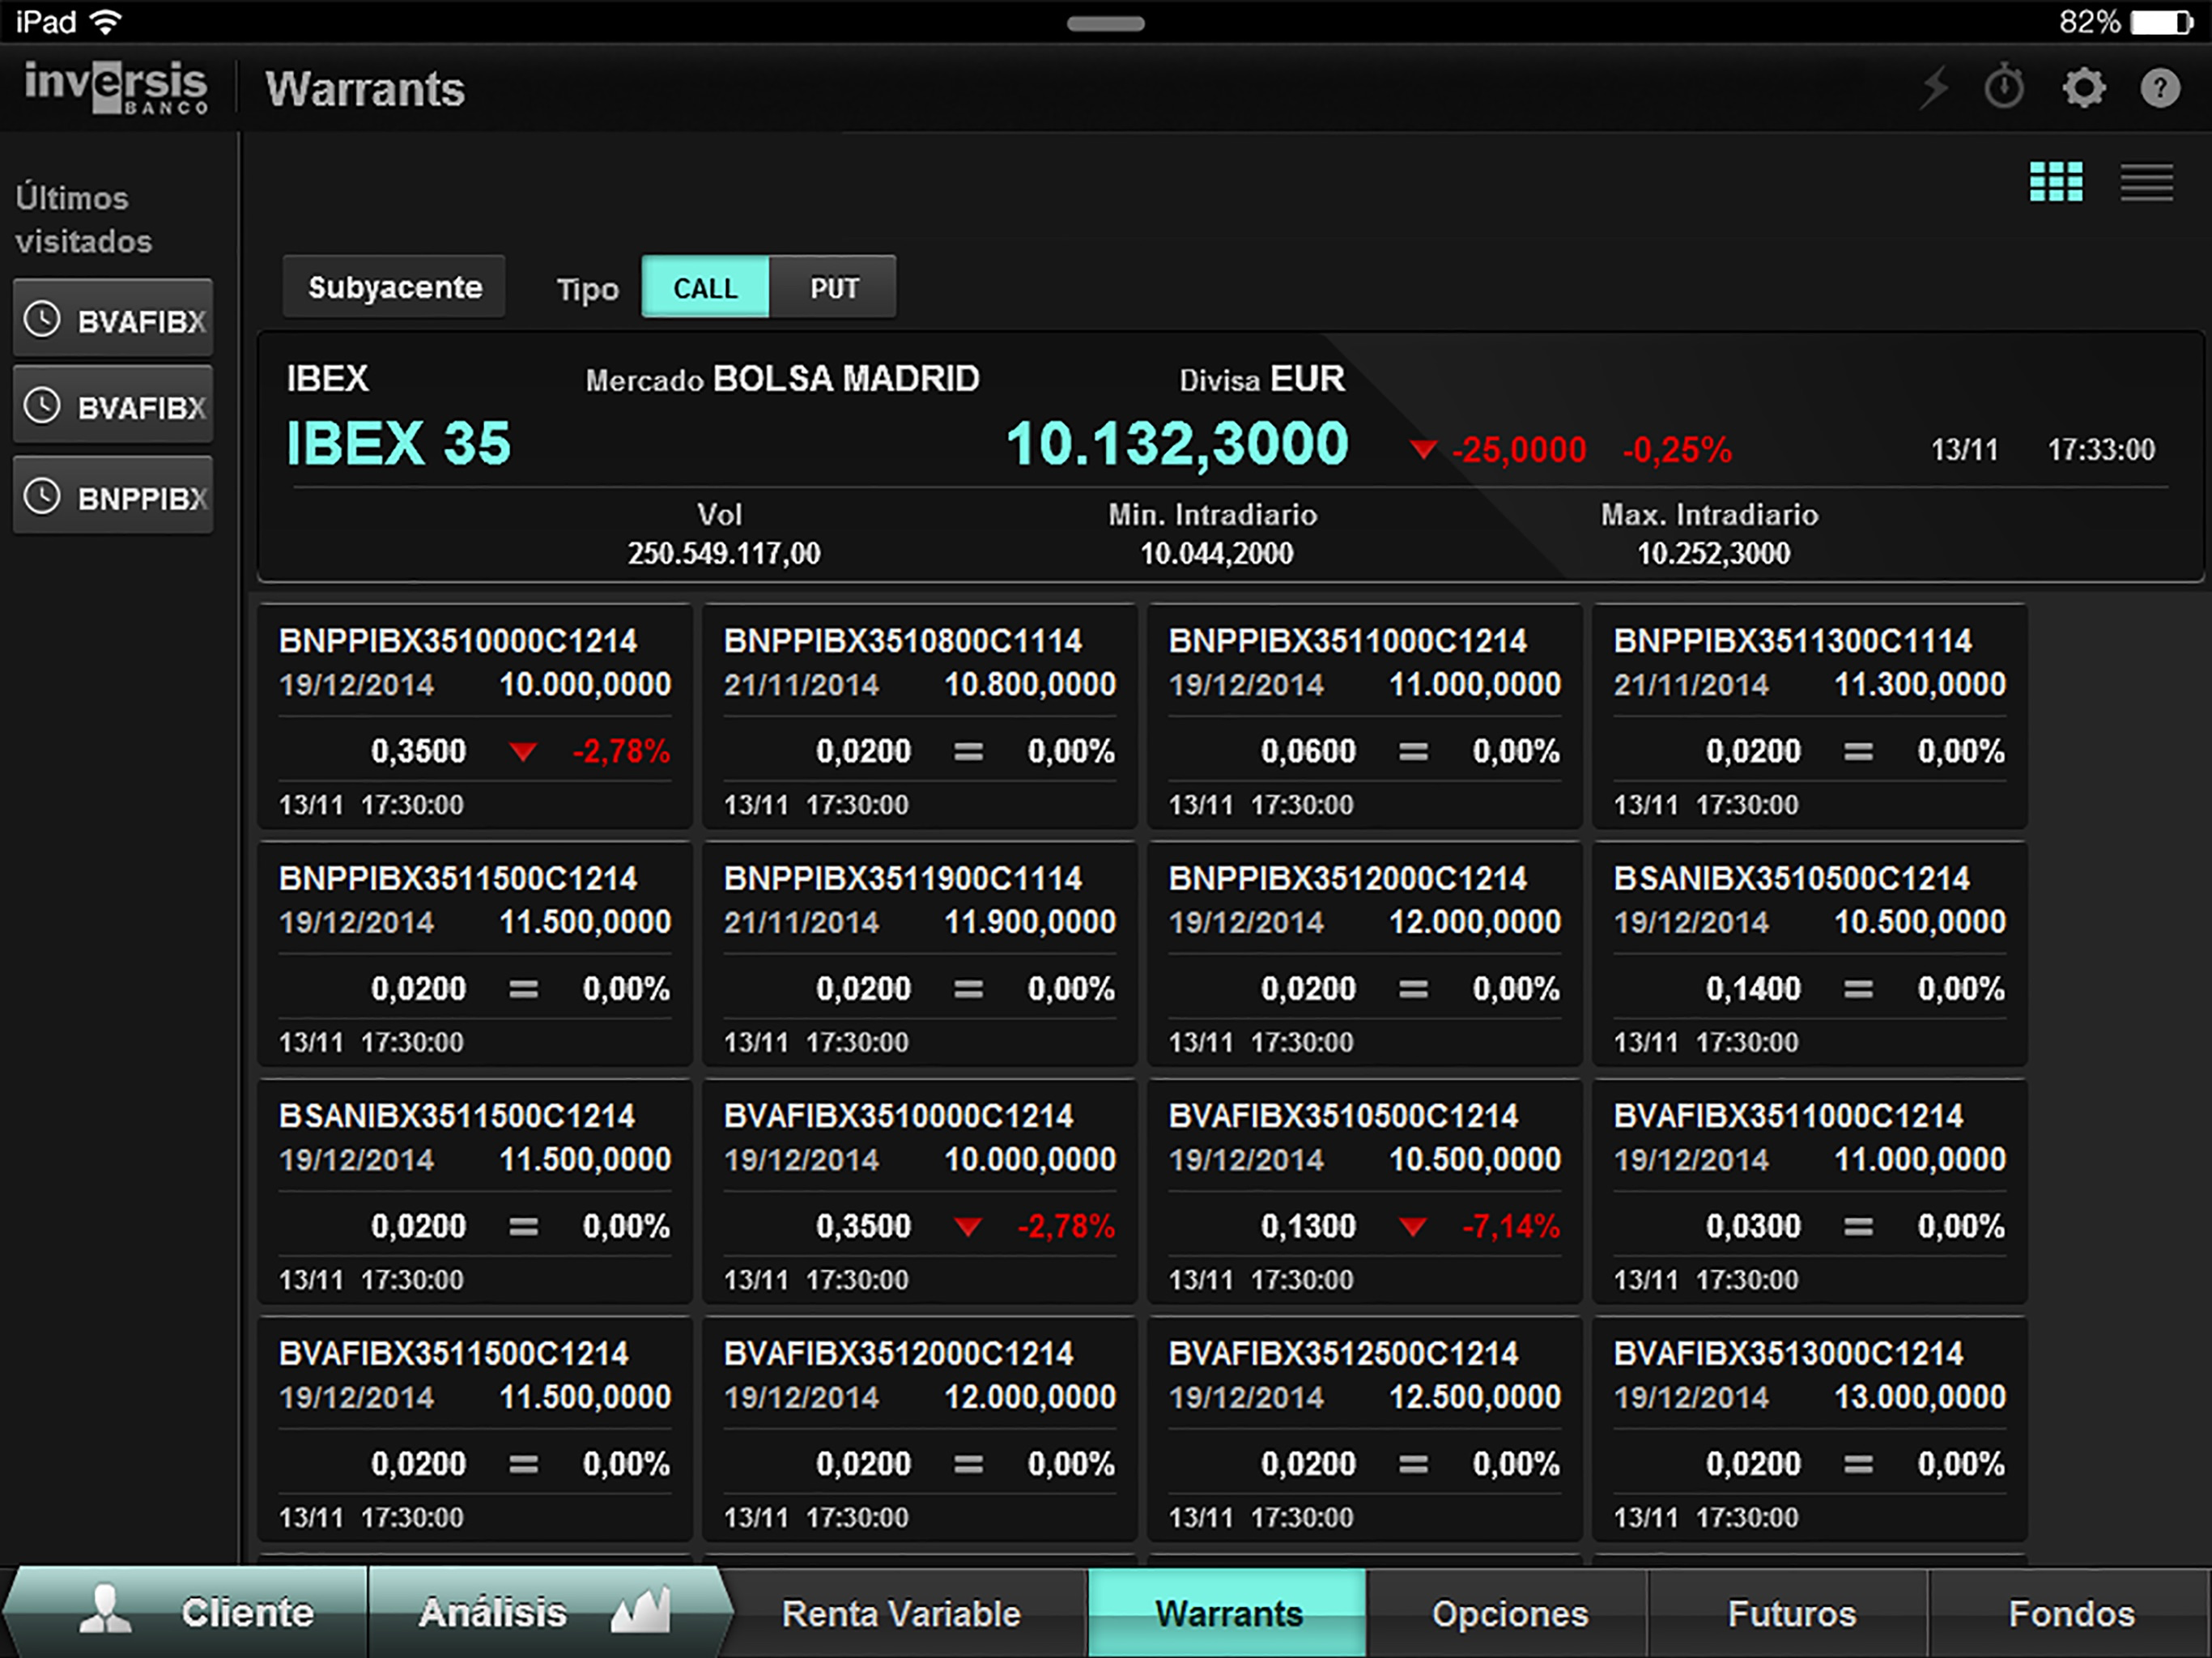
Task: Go to the Futuros tab
Action: pos(1790,1613)
